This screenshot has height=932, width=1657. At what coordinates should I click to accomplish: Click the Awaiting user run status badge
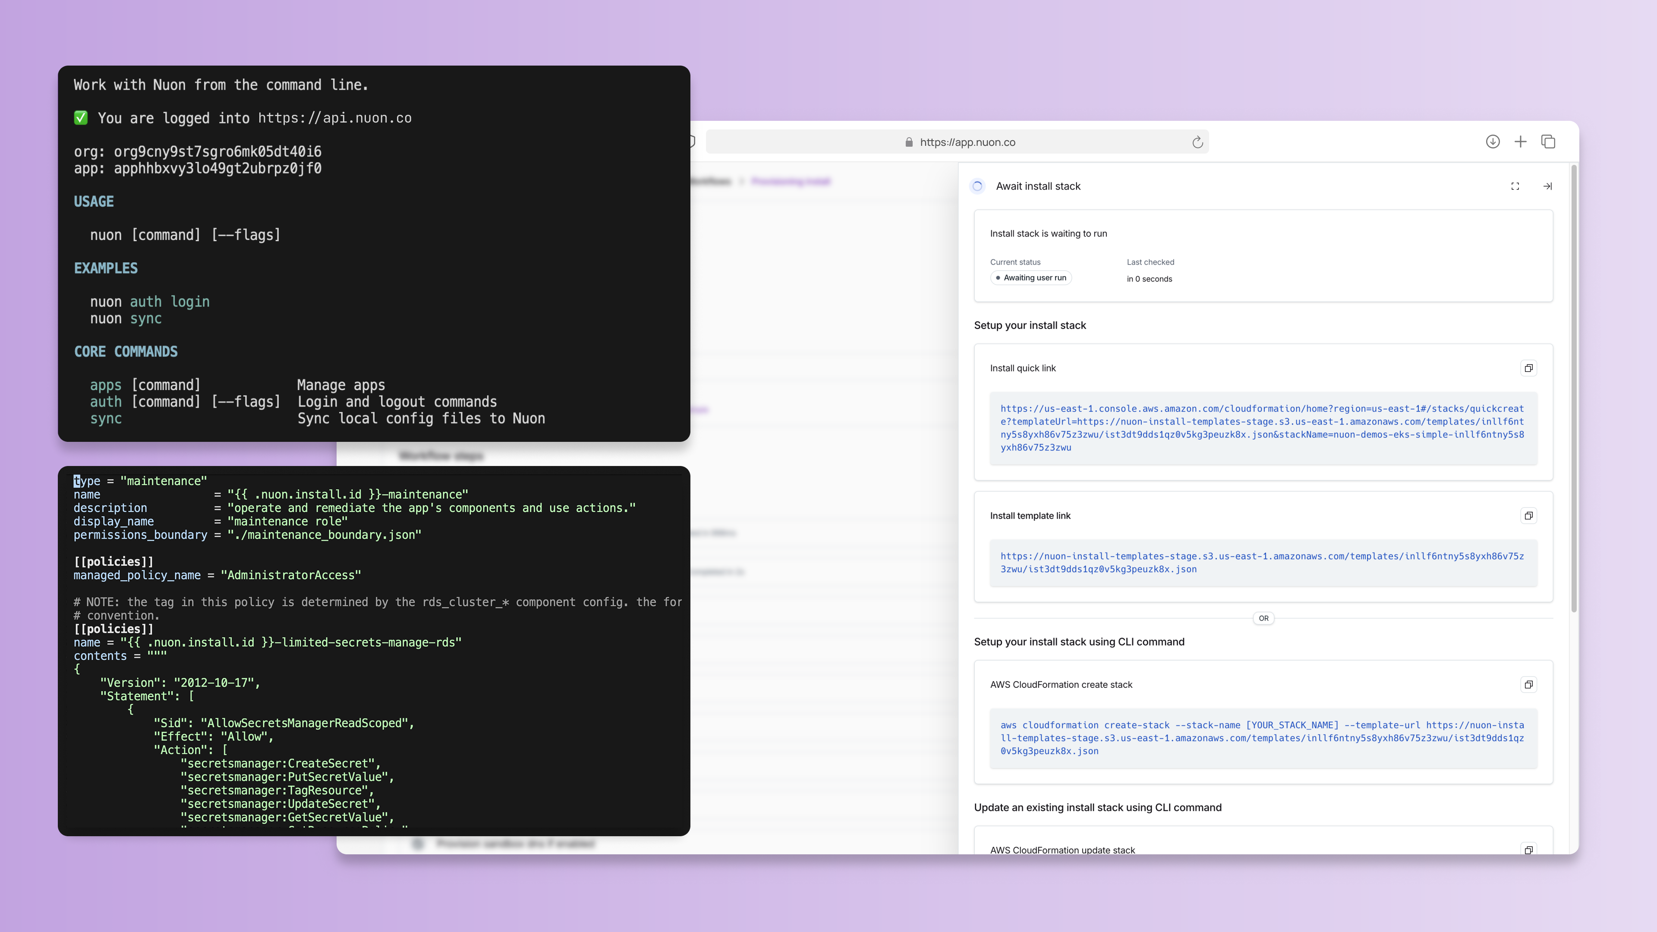coord(1030,278)
